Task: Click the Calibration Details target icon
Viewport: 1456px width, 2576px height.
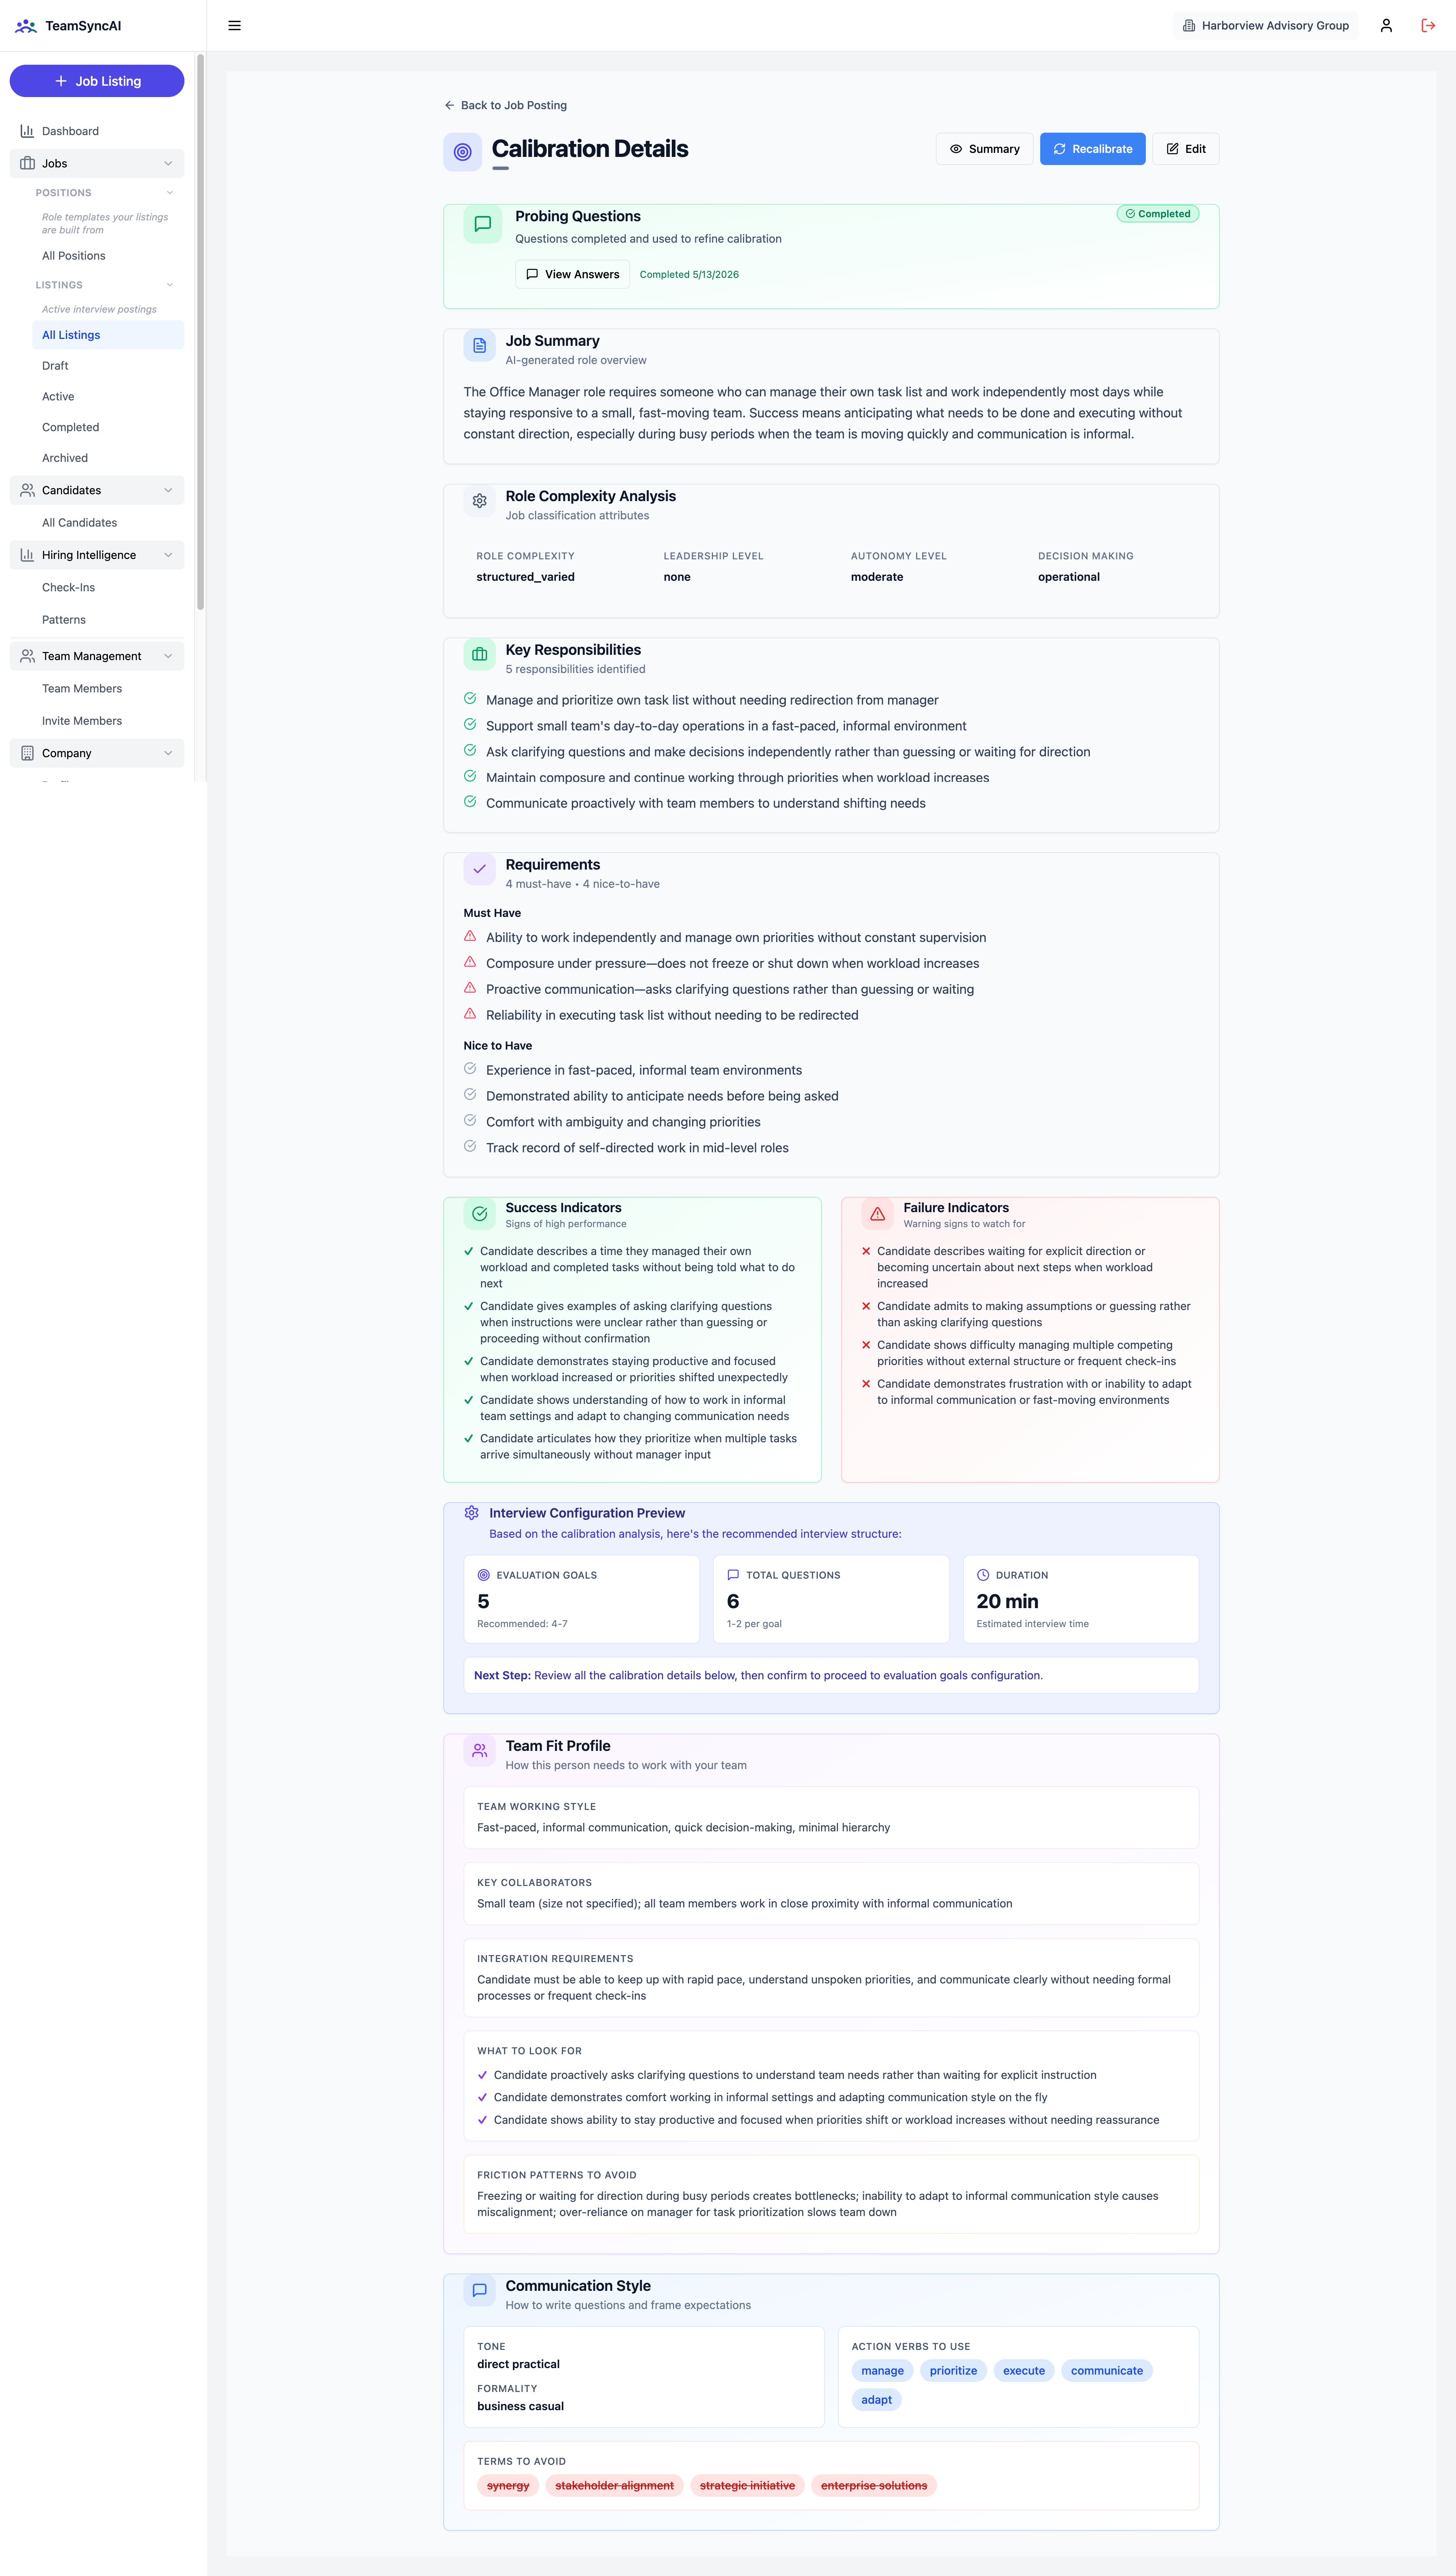Action: [462, 152]
